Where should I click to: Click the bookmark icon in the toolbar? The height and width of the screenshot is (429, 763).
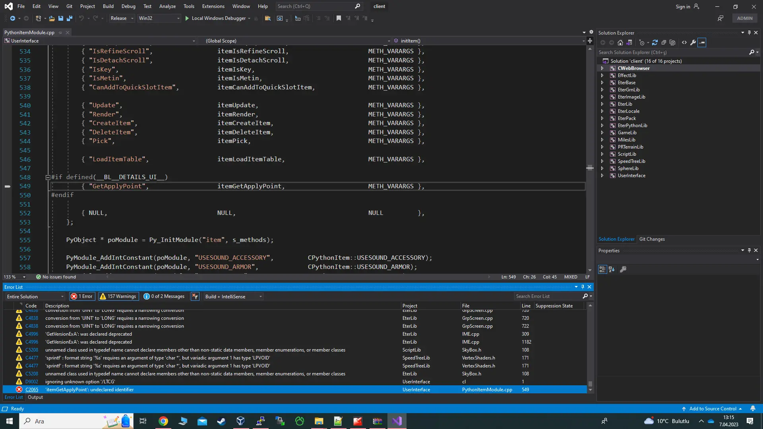339,18
